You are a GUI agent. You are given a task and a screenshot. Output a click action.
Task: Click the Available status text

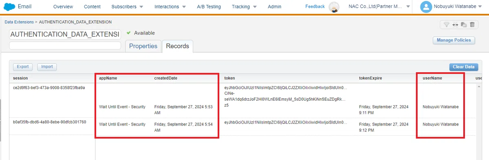pyautogui.click(x=144, y=33)
